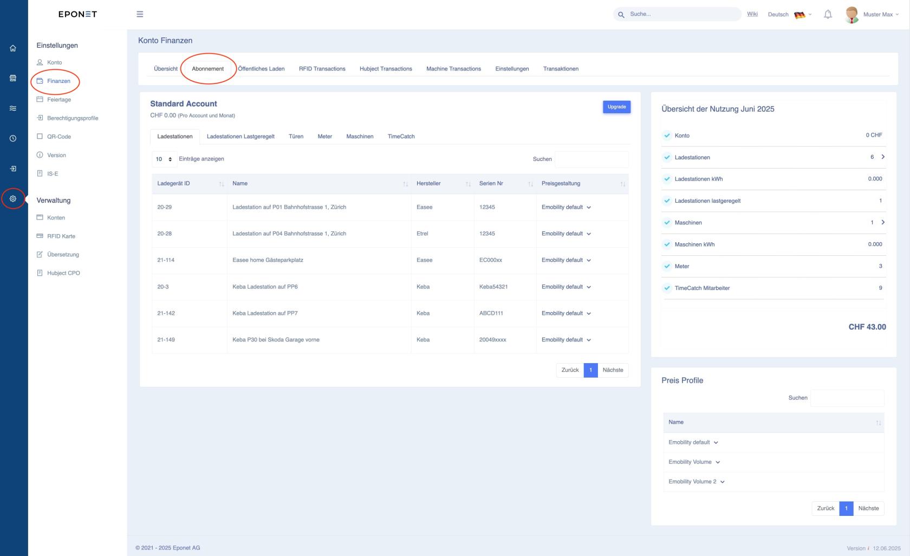910x556 pixels.
Task: Click the Feiertage calendar icon
Action: [40, 99]
